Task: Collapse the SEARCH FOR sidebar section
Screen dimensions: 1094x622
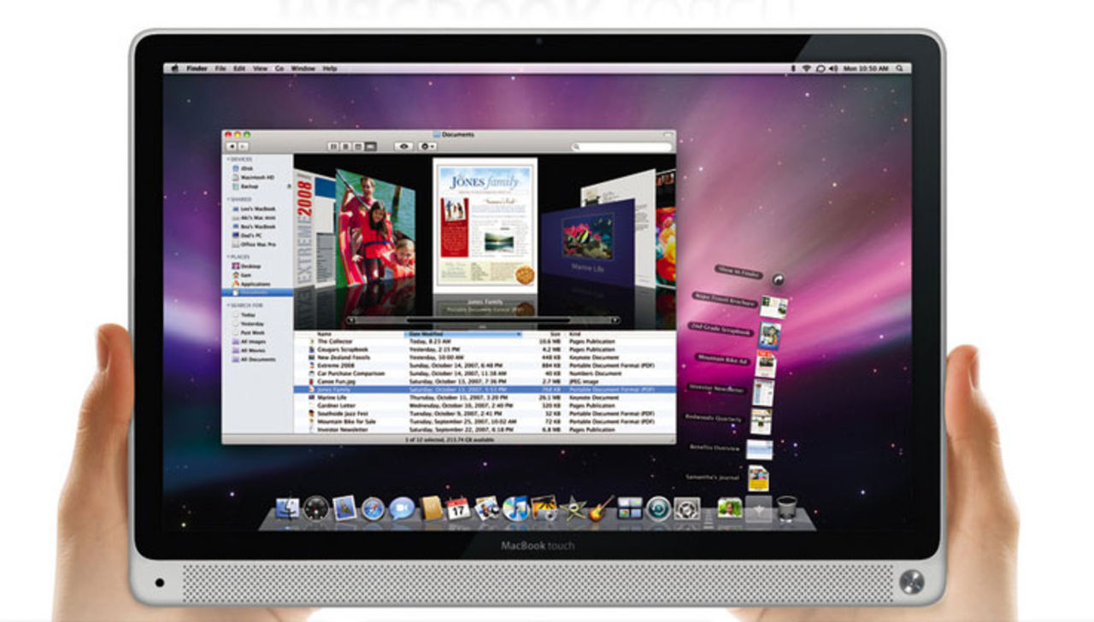Action: pos(228,305)
